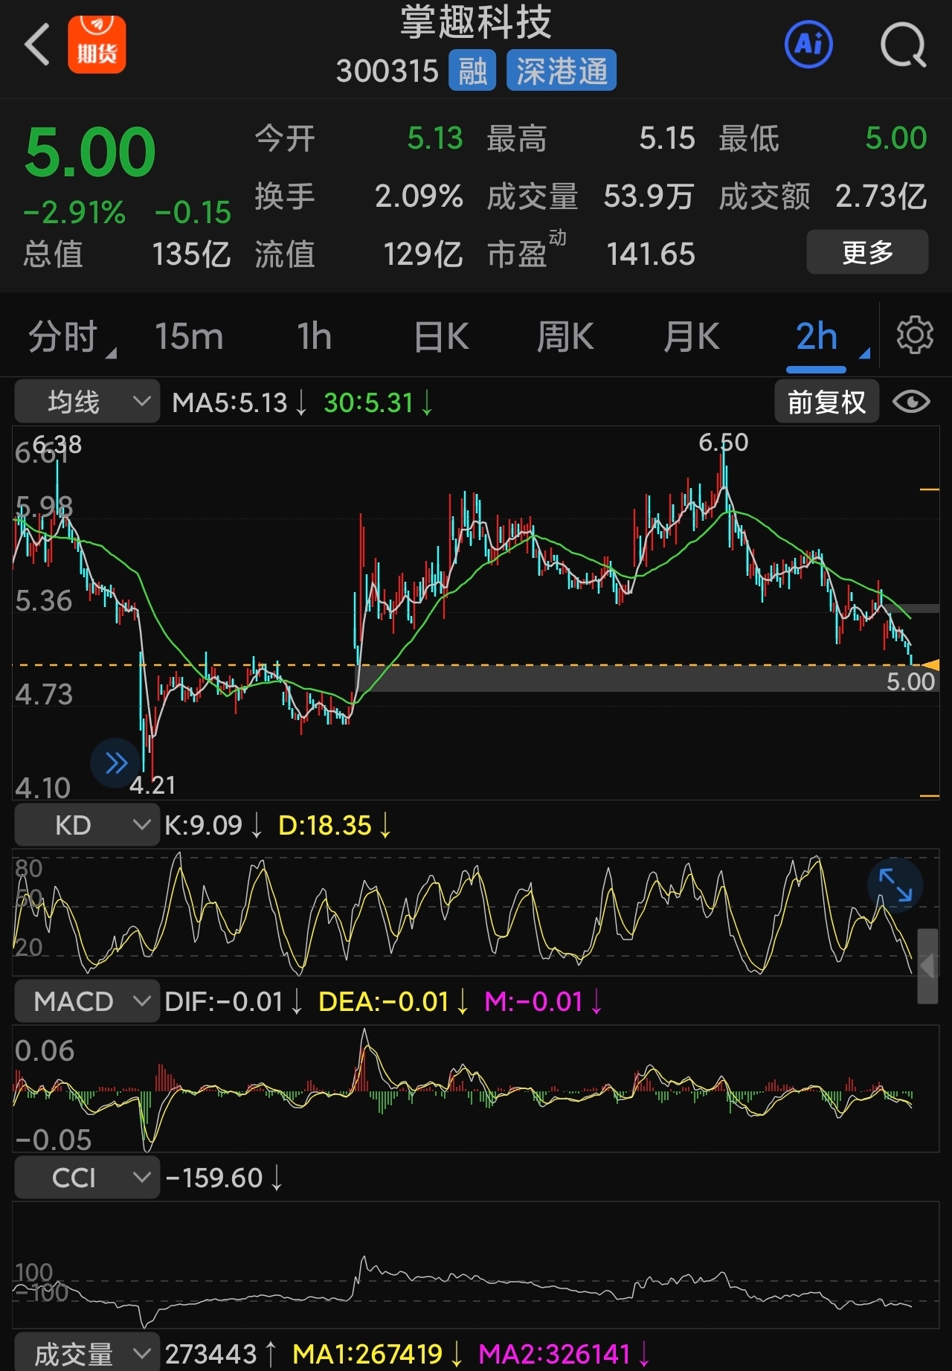Open the MACD indicator dropdown
The image size is (952, 1371).
click(x=87, y=1001)
